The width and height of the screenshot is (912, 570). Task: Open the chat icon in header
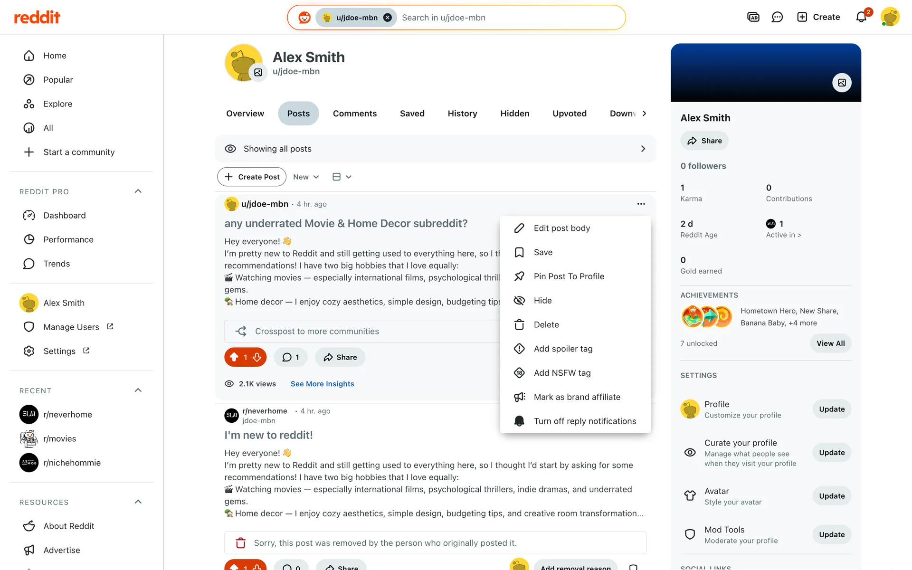(777, 17)
